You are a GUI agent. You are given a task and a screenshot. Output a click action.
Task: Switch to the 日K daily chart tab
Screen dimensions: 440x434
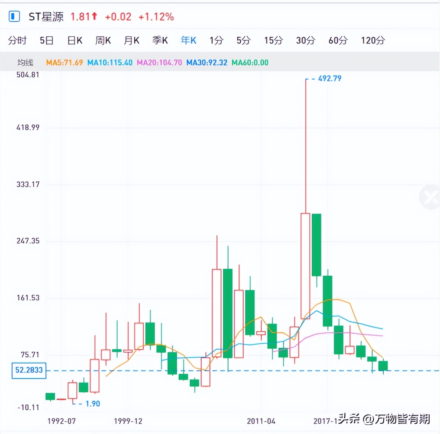(x=74, y=40)
